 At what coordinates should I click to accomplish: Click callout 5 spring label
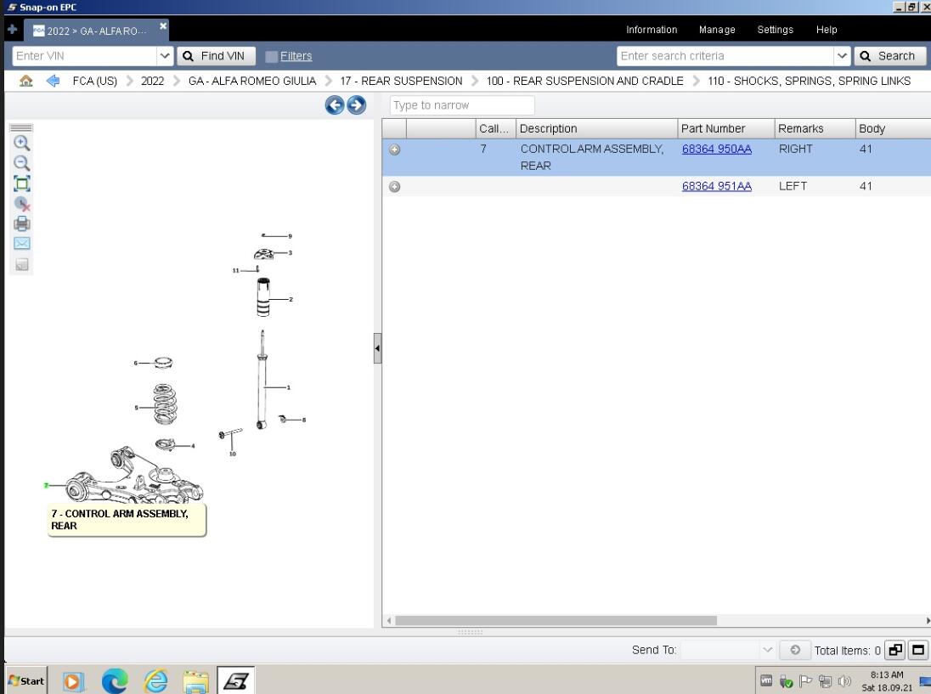pos(136,408)
